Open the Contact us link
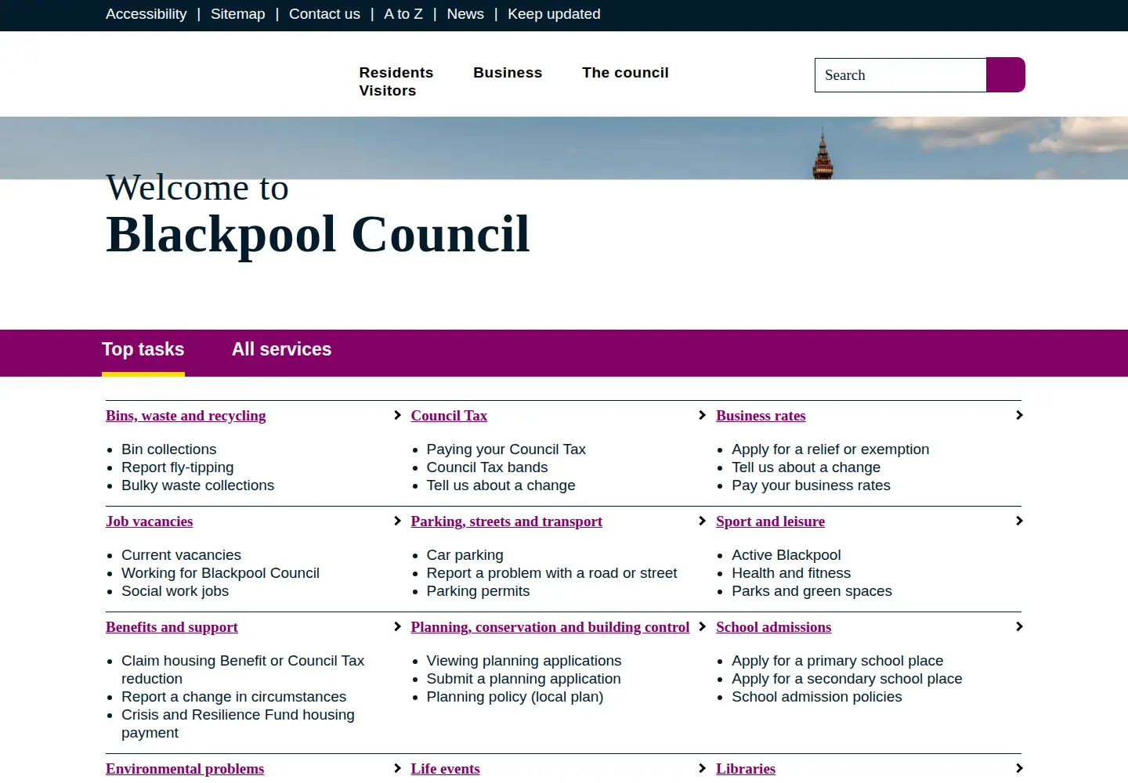 (324, 14)
